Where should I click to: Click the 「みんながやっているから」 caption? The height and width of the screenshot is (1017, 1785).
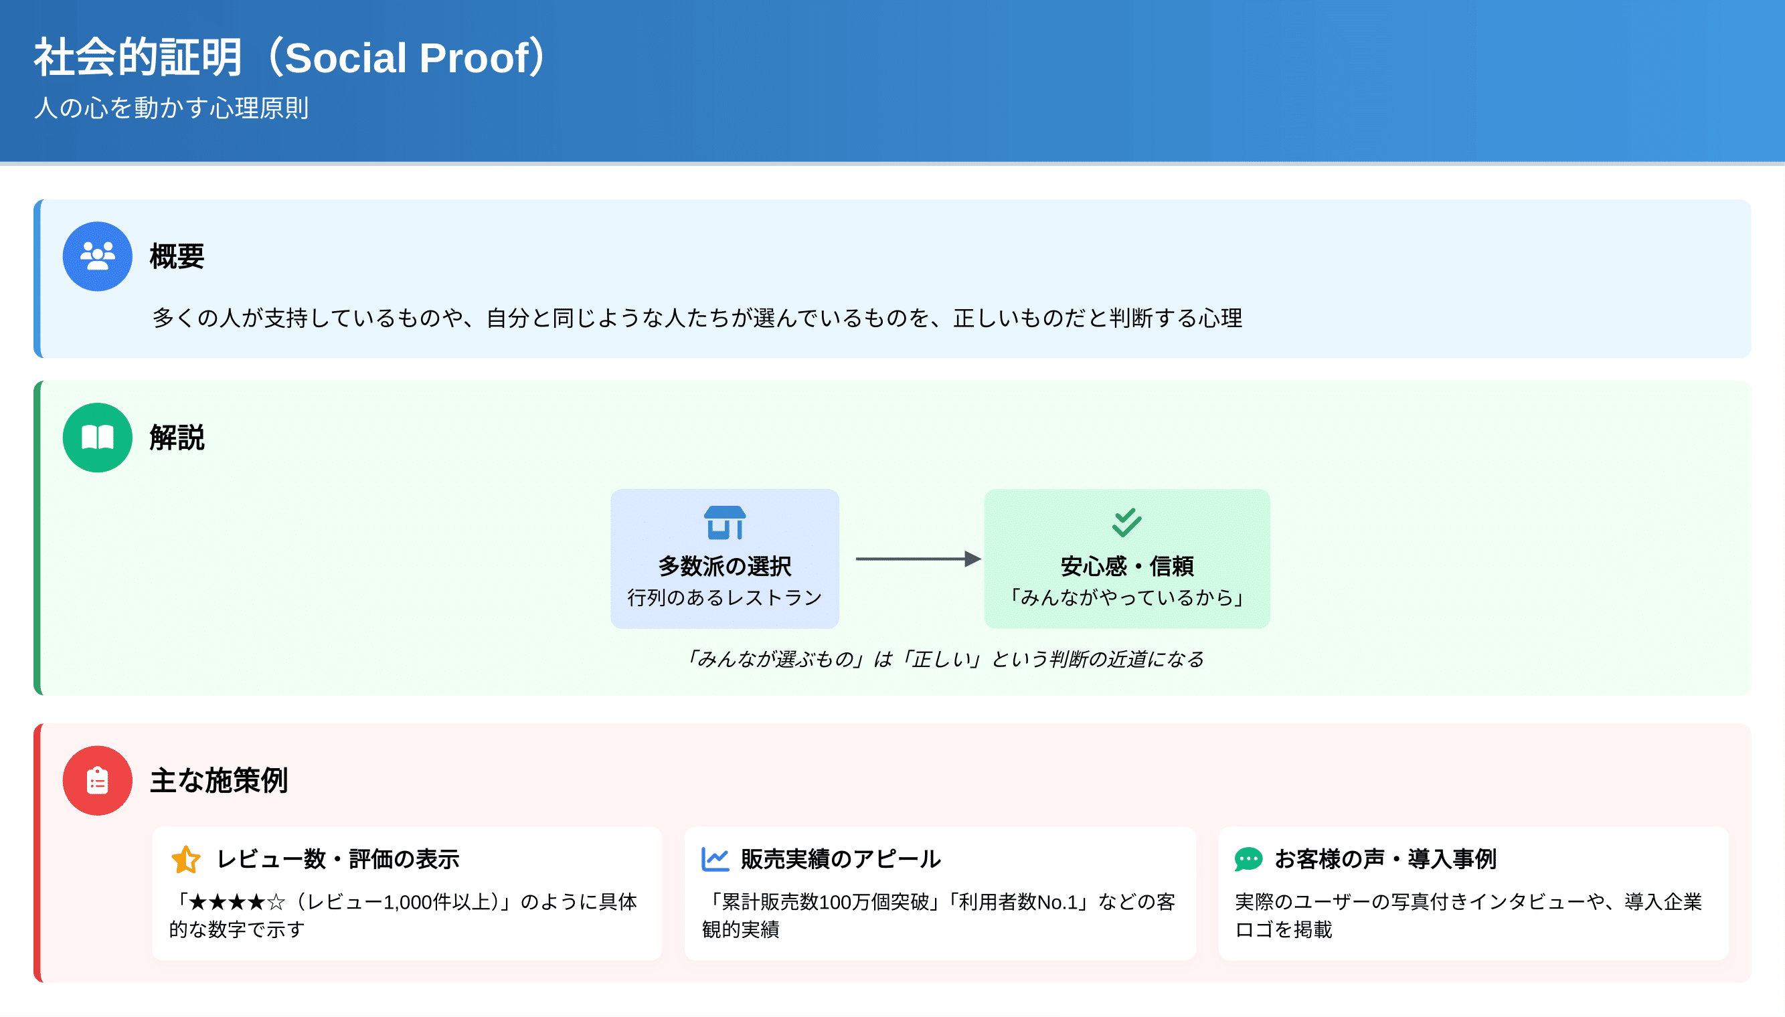pos(1126,598)
